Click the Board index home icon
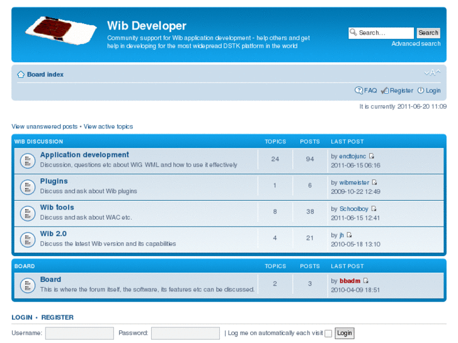Image resolution: width=458 pixels, height=343 pixels. [x=21, y=74]
